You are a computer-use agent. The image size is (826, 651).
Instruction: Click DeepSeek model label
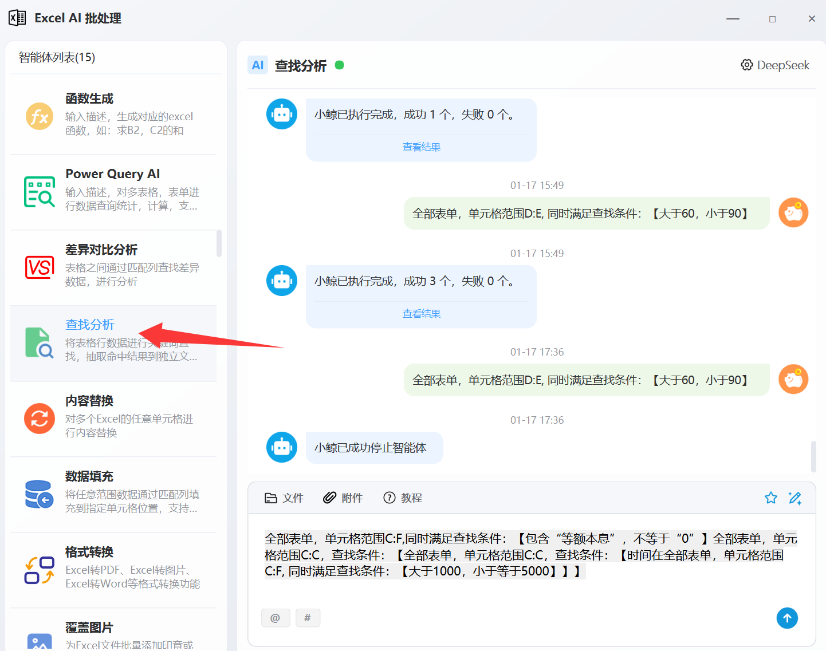783,65
